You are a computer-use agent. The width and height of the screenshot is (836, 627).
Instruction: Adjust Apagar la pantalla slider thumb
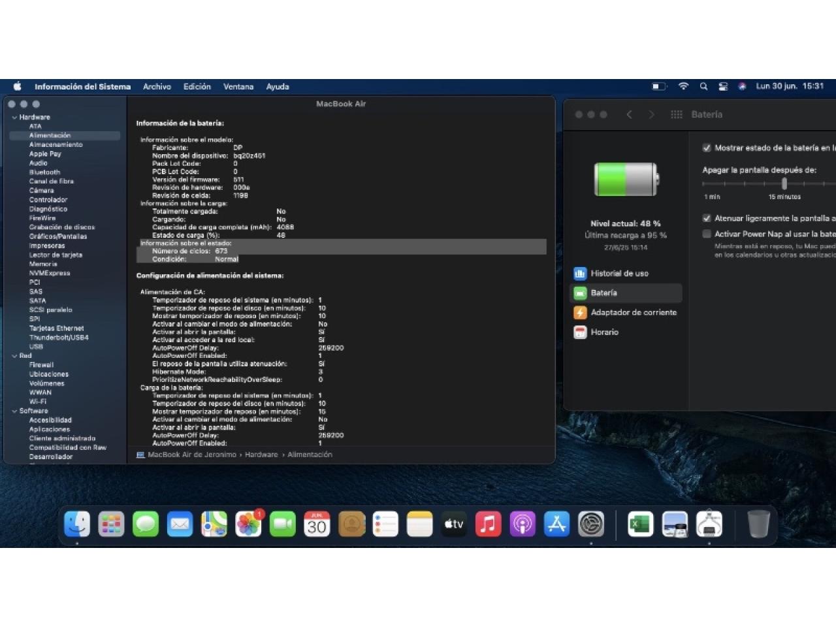784,184
